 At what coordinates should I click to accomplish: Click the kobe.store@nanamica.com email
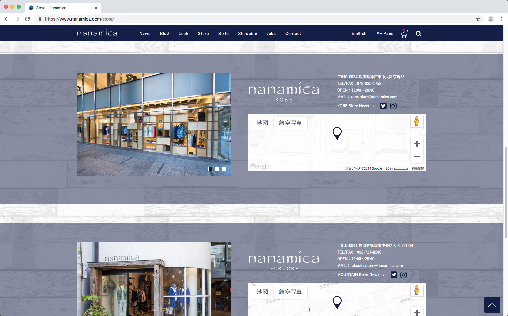[x=374, y=97]
